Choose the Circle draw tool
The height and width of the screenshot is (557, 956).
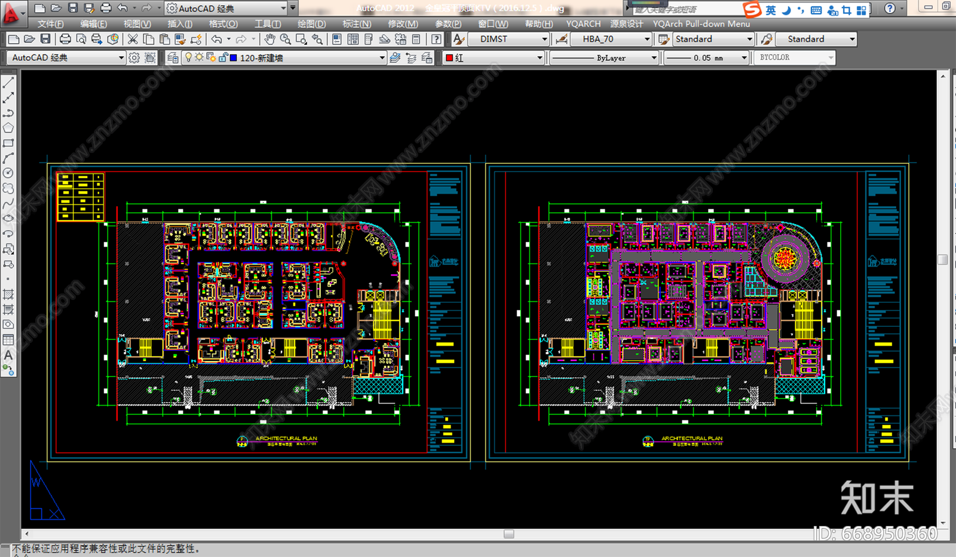coord(8,173)
